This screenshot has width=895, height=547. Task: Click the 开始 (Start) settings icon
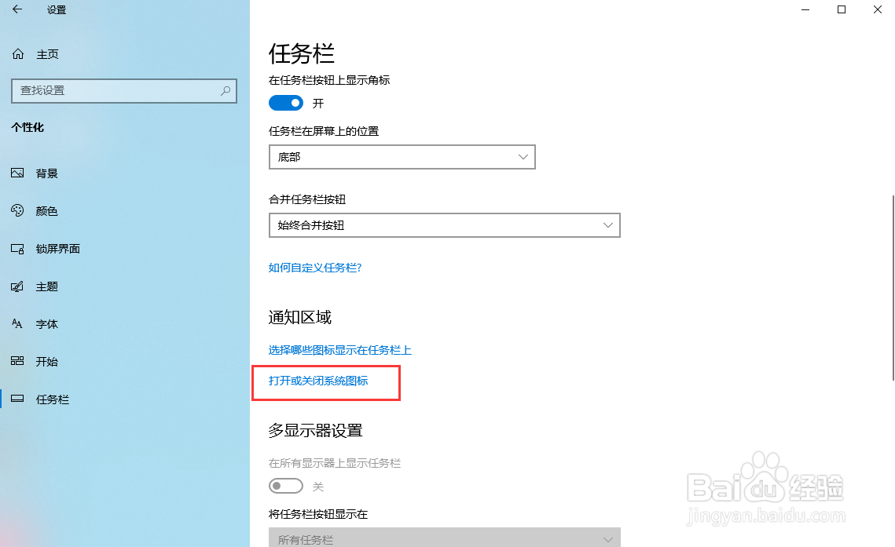point(17,361)
